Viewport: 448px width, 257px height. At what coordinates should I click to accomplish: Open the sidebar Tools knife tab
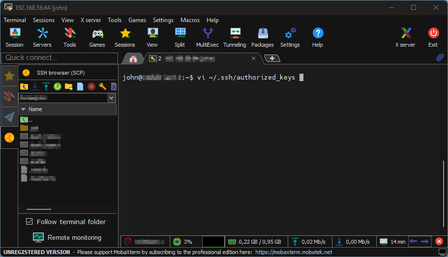click(9, 96)
